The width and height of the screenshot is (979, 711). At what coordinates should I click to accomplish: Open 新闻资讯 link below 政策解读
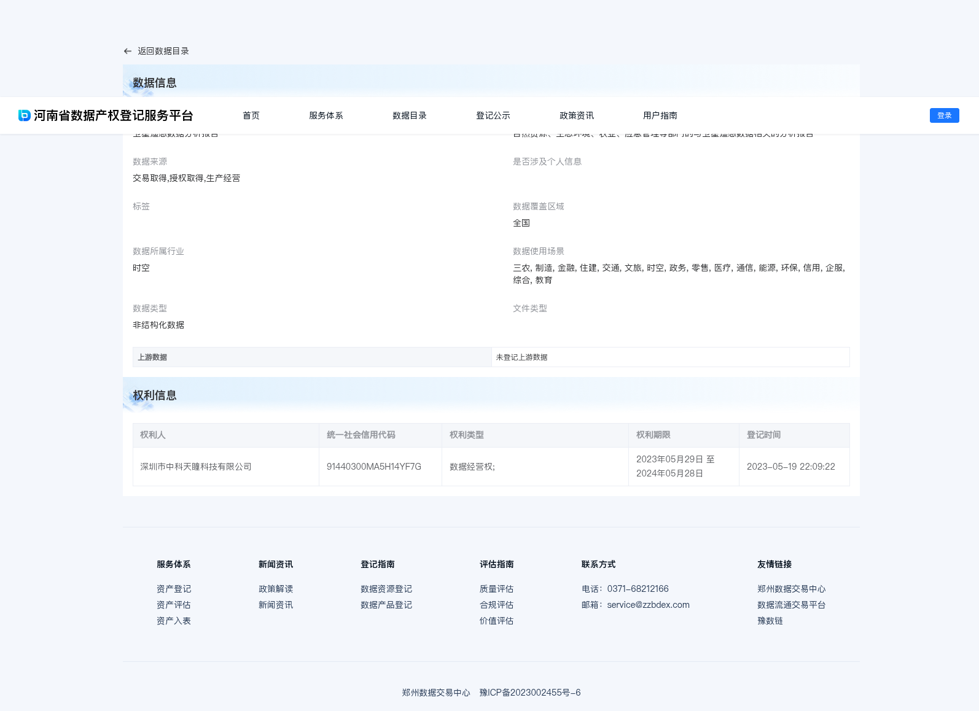pyautogui.click(x=276, y=605)
